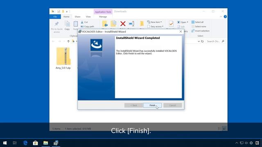Open the Share ribbon tab
This screenshot has height=147, width=262.
[x=77, y=17]
